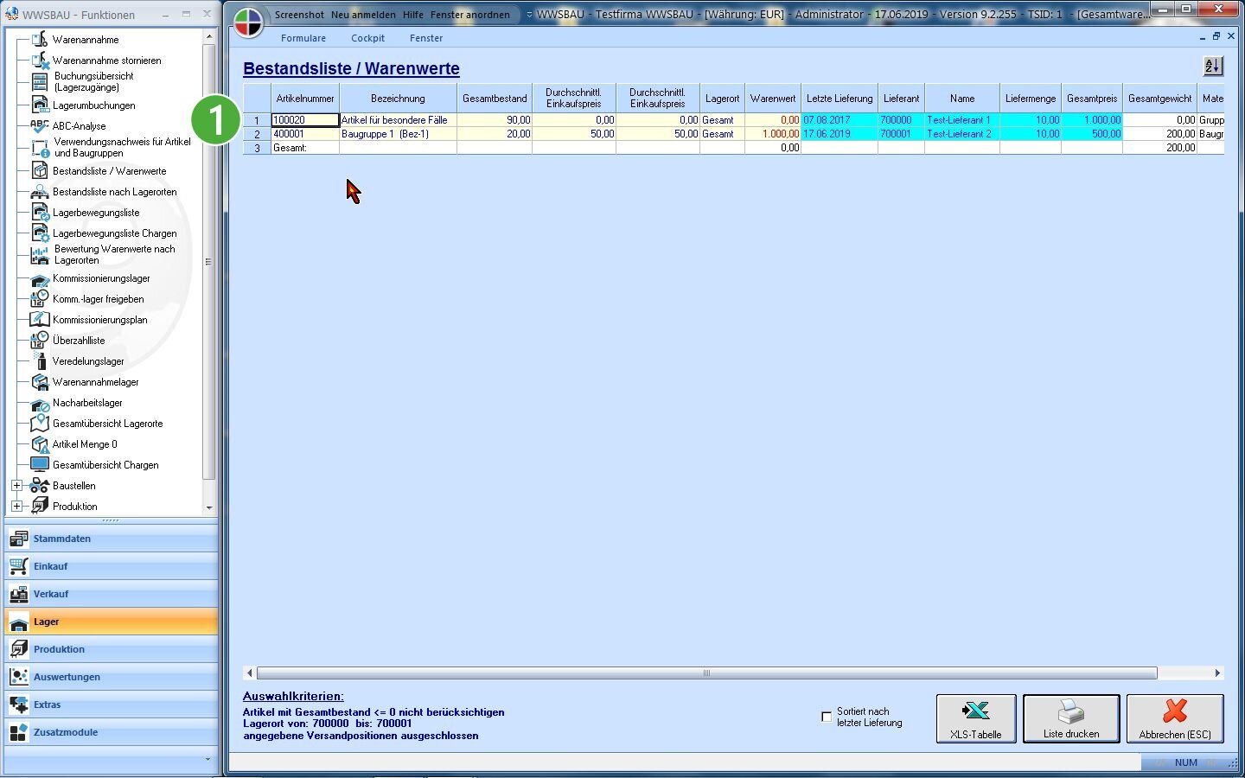Click Screenshot in the title toolbar
Image resolution: width=1245 pixels, height=778 pixels.
[x=299, y=15]
